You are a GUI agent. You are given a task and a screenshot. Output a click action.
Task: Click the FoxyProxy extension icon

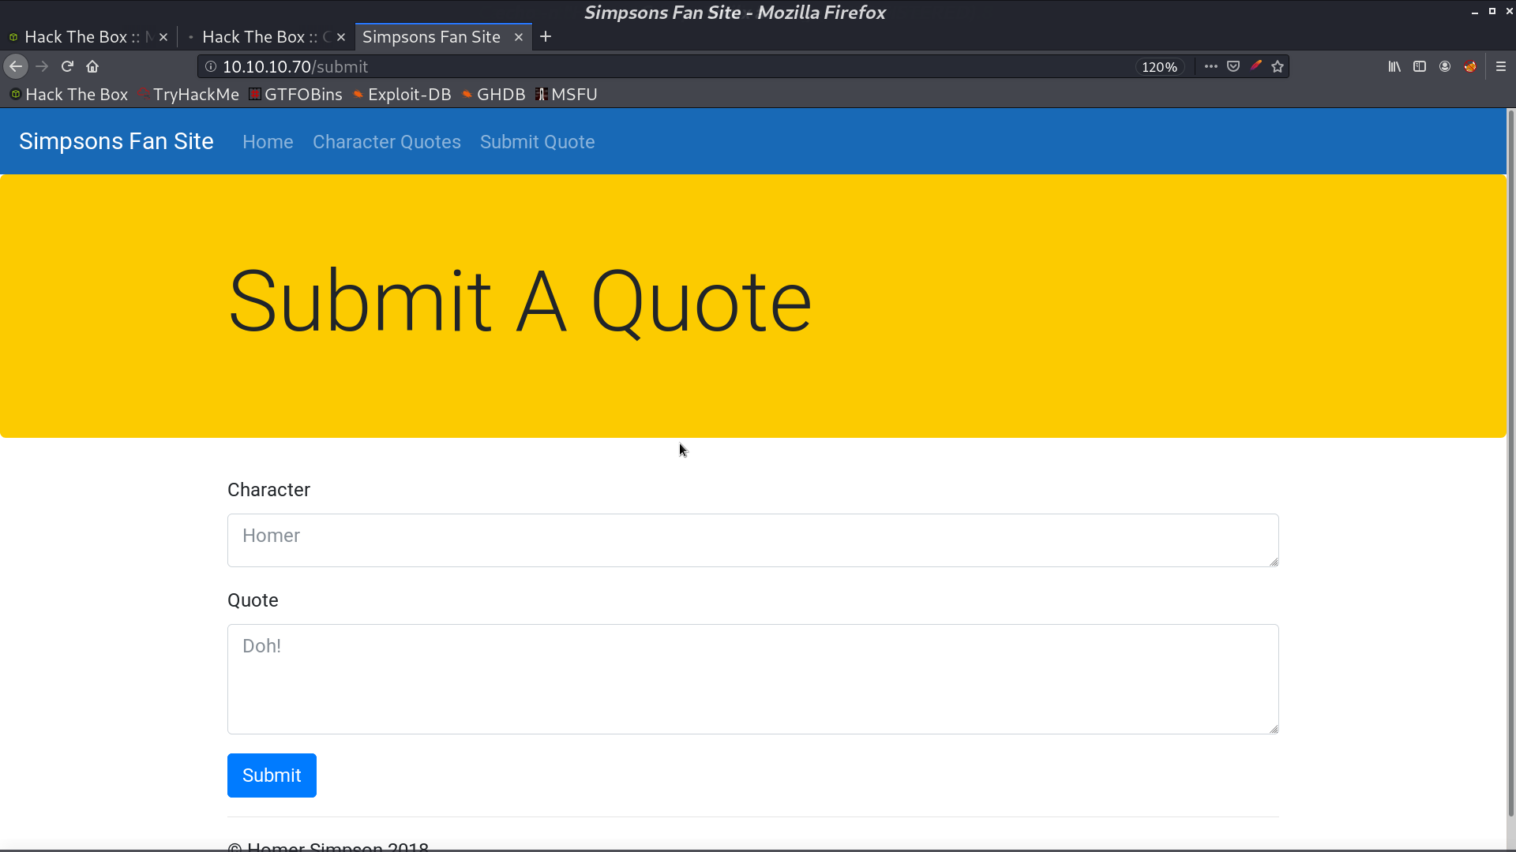[1470, 67]
